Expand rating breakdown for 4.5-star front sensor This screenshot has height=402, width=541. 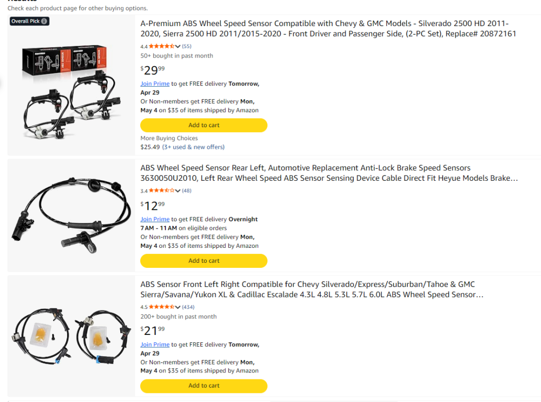pyautogui.click(x=177, y=307)
